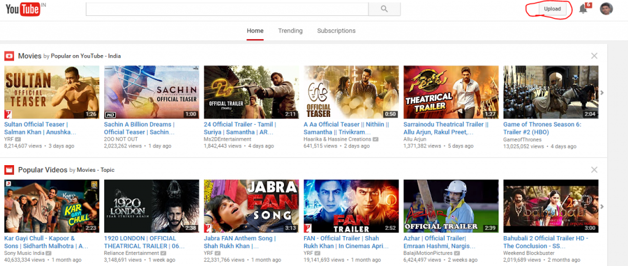Open the Jabra Fan Song thumbnail

tap(251, 206)
